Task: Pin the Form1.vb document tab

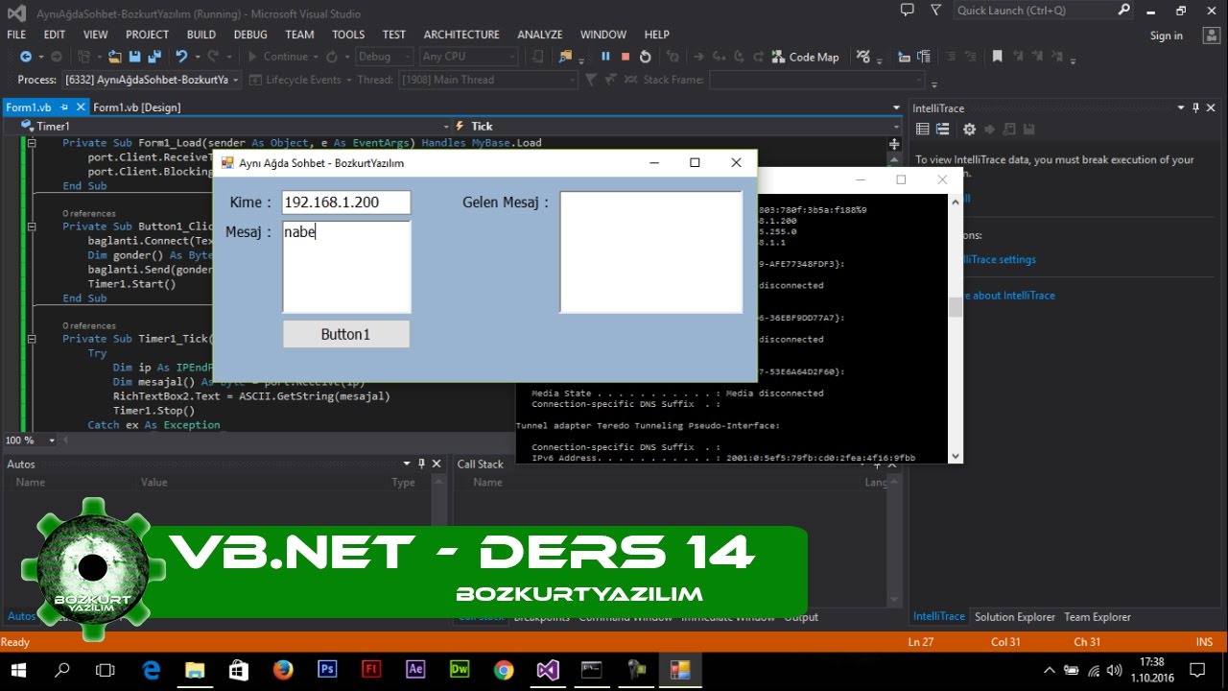Action: 65,107
